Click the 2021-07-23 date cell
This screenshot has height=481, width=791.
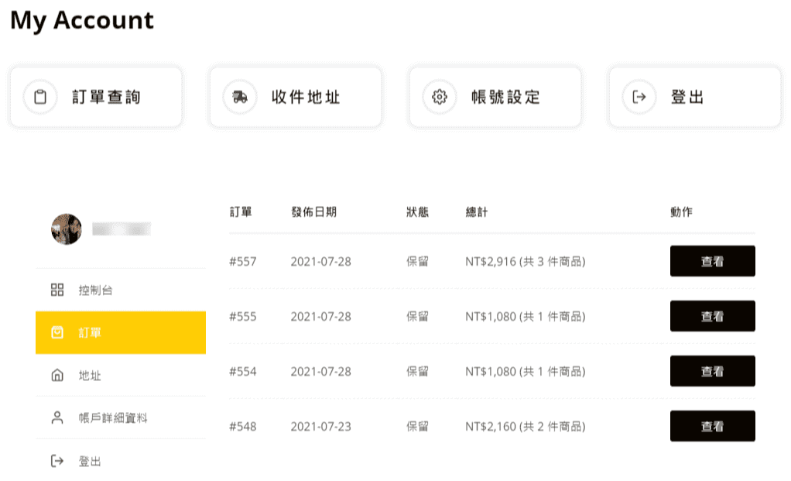click(321, 427)
